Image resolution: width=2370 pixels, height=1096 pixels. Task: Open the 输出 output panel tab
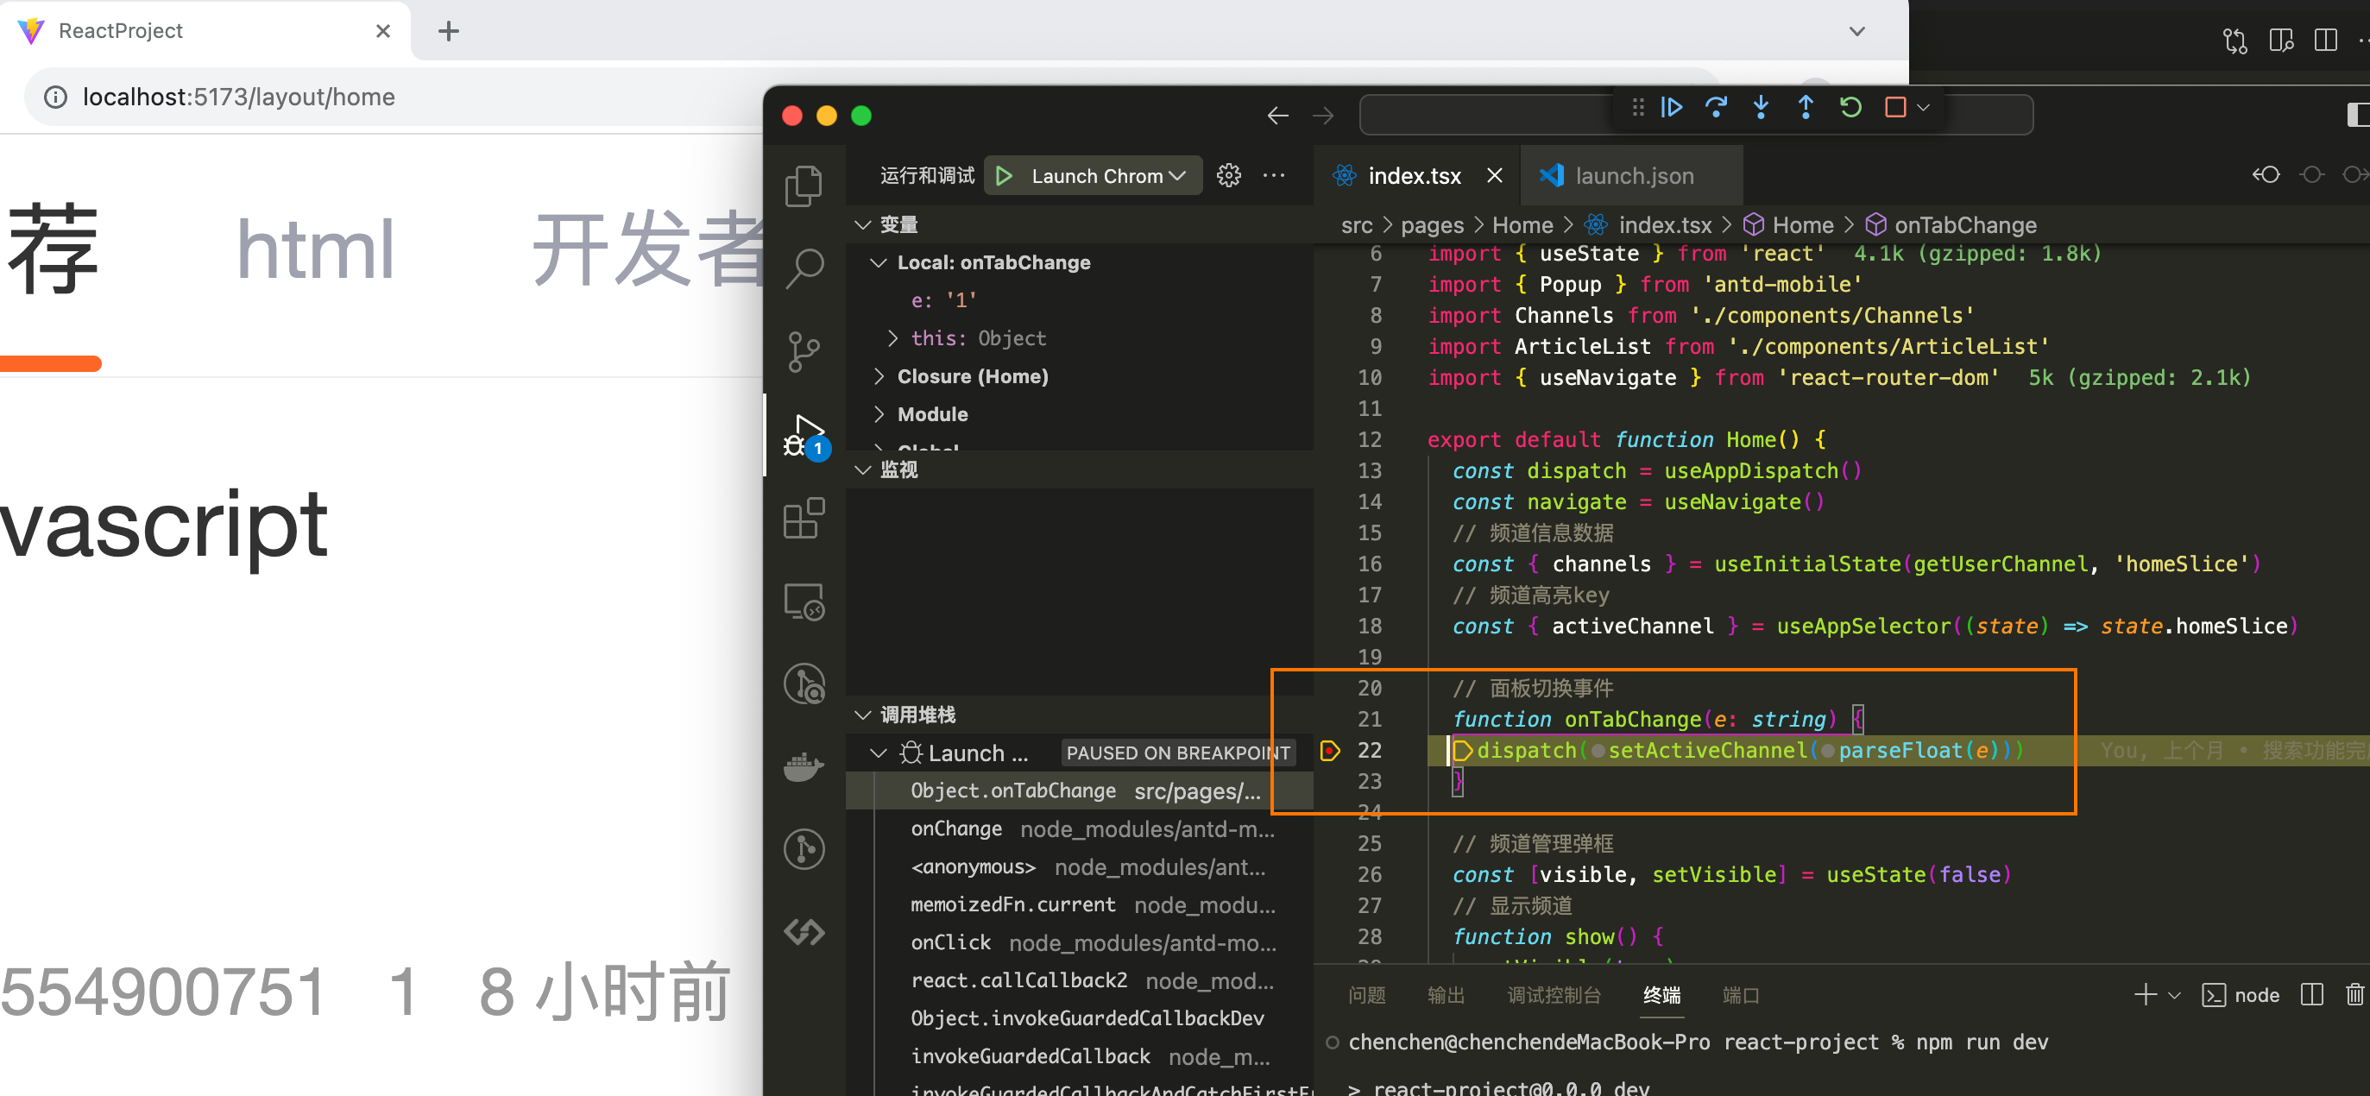click(x=1447, y=996)
